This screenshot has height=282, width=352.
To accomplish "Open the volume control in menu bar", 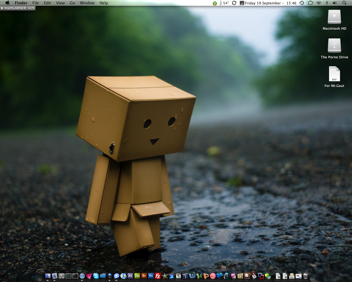I will (335, 3).
